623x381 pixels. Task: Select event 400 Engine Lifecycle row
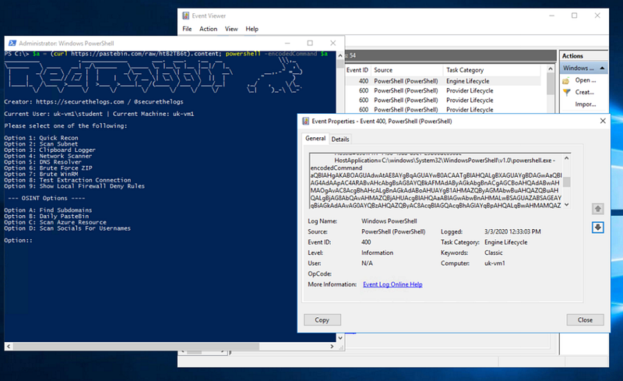[443, 81]
